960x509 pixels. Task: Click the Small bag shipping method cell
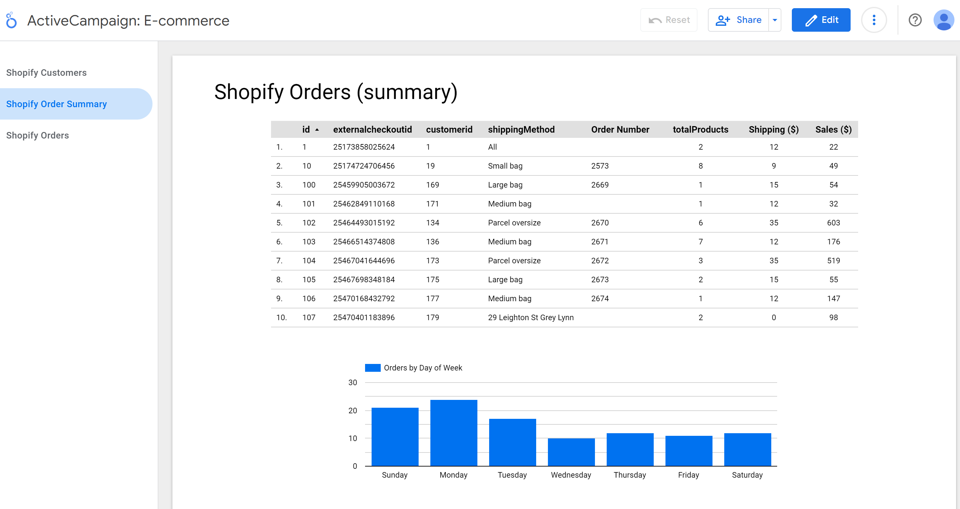tap(505, 166)
